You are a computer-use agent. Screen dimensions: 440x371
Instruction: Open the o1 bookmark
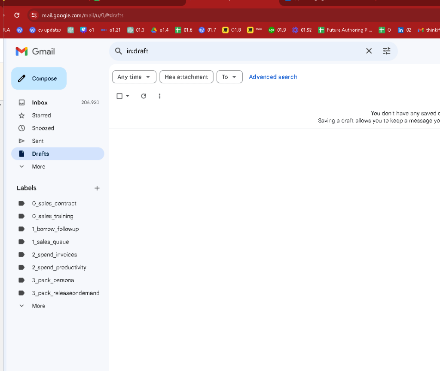[87, 30]
